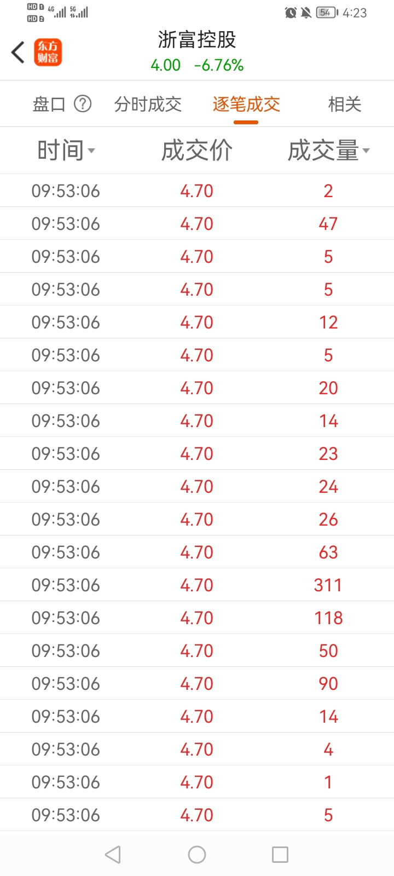Switch to the 分时成交 tab
Screen dimensions: 394x876
[148, 104]
